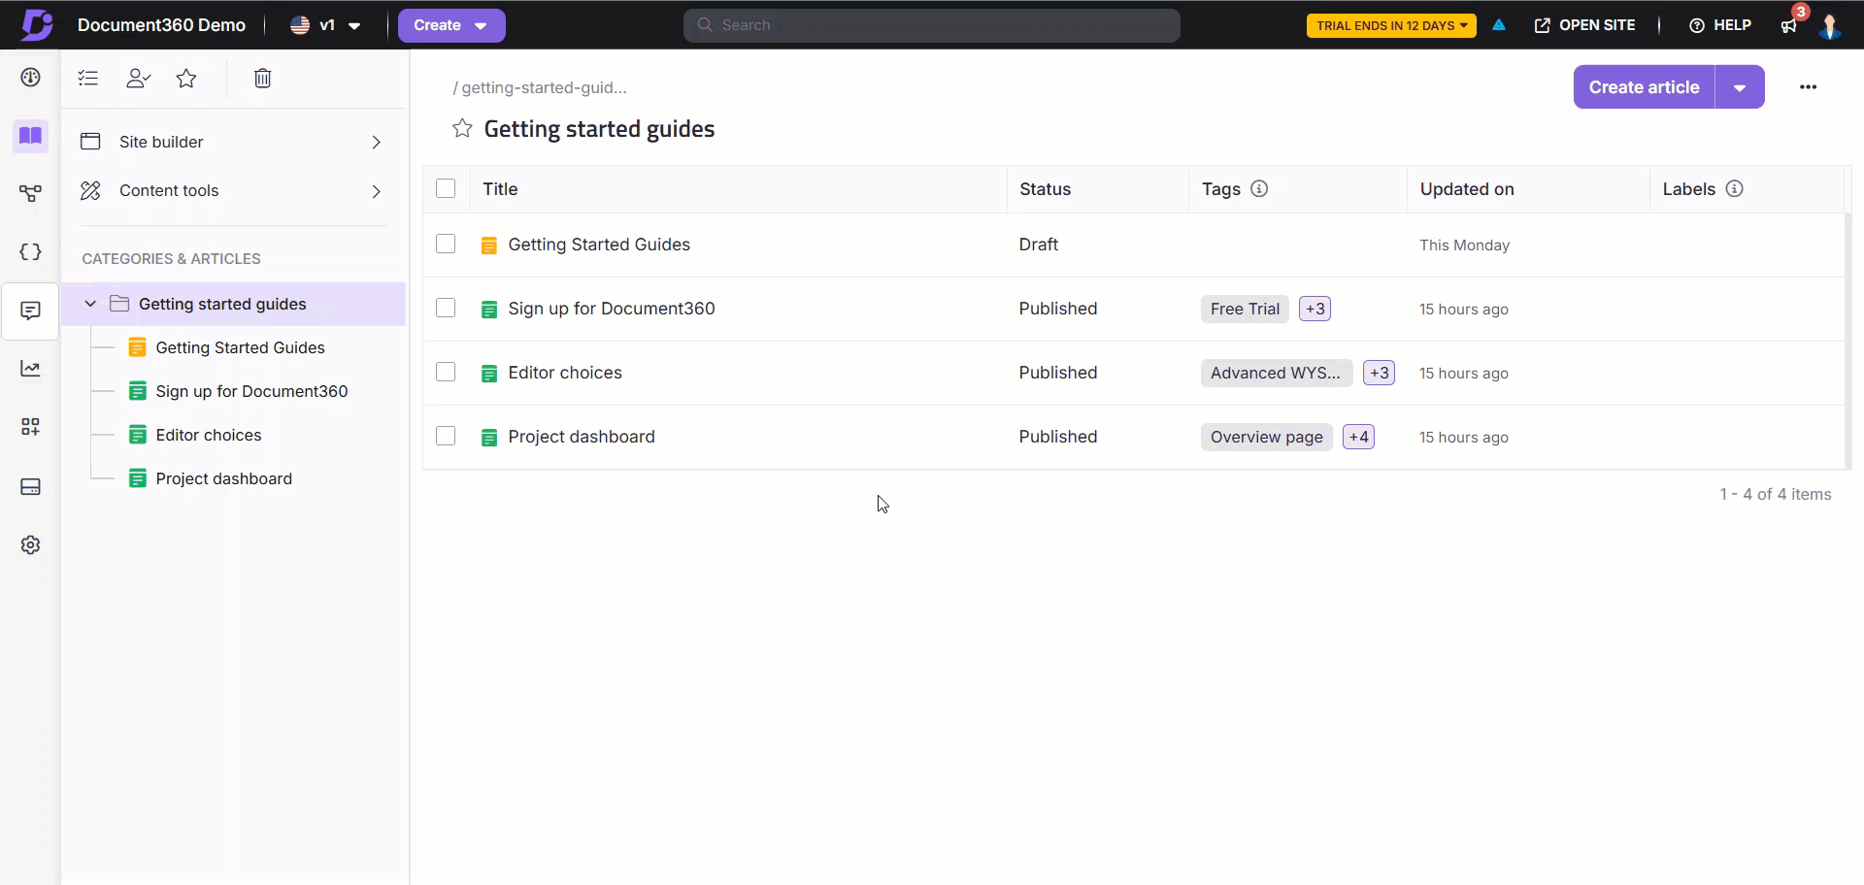Open Create article dropdown arrow

tap(1740, 87)
